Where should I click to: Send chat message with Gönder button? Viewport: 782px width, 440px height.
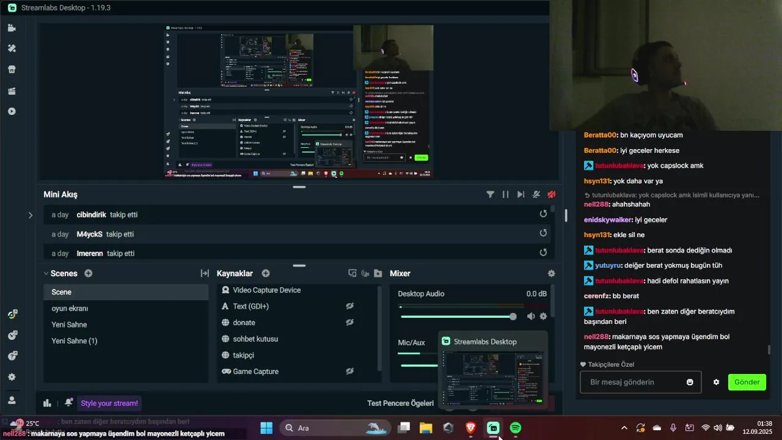(x=747, y=382)
